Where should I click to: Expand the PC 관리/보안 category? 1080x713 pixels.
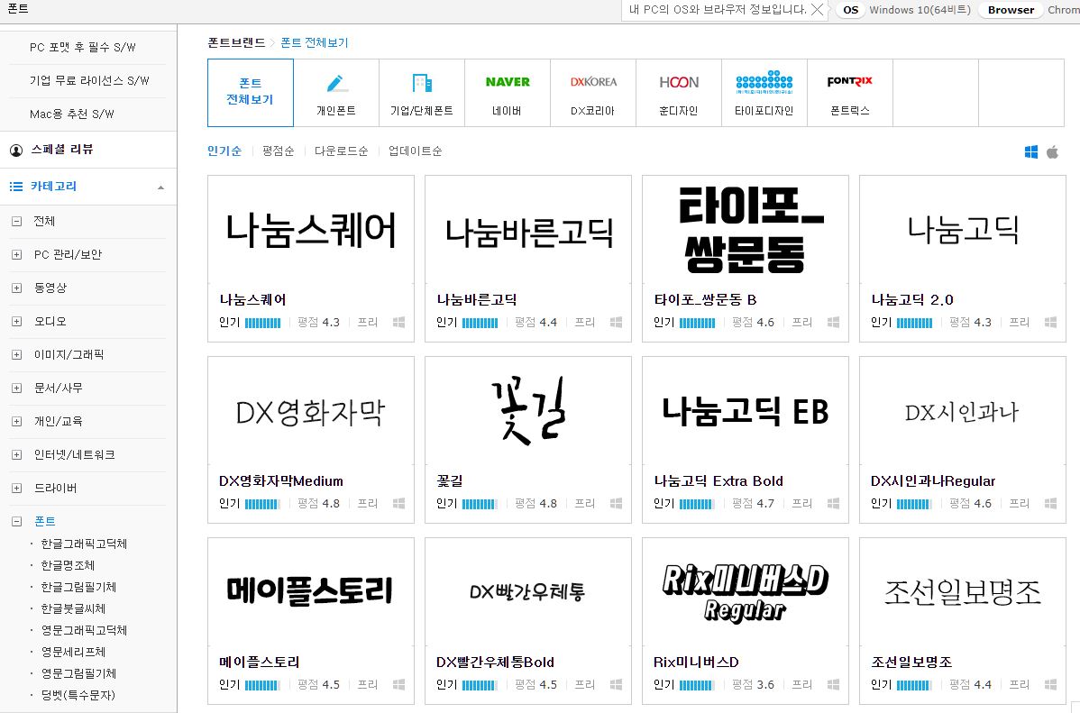16,255
